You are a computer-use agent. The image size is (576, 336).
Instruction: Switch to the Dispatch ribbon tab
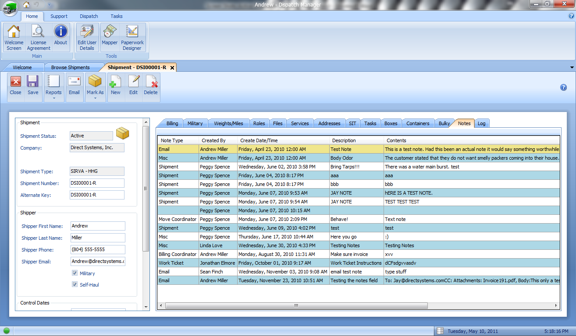pos(89,16)
